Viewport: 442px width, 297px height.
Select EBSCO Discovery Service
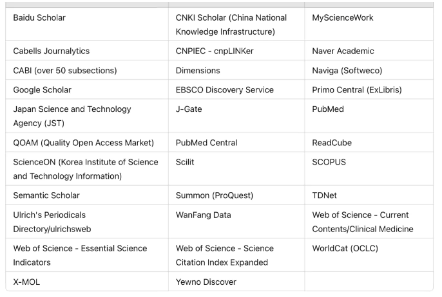[225, 90]
